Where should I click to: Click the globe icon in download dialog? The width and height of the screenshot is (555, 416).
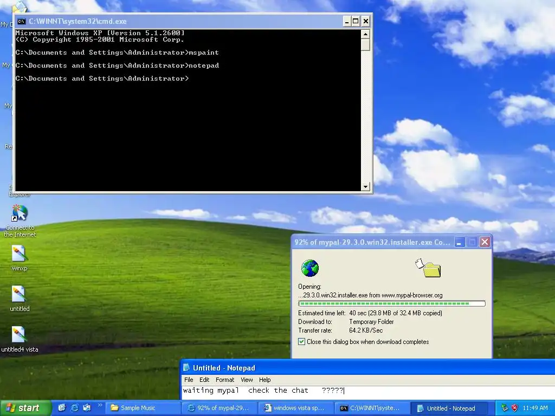tap(309, 268)
